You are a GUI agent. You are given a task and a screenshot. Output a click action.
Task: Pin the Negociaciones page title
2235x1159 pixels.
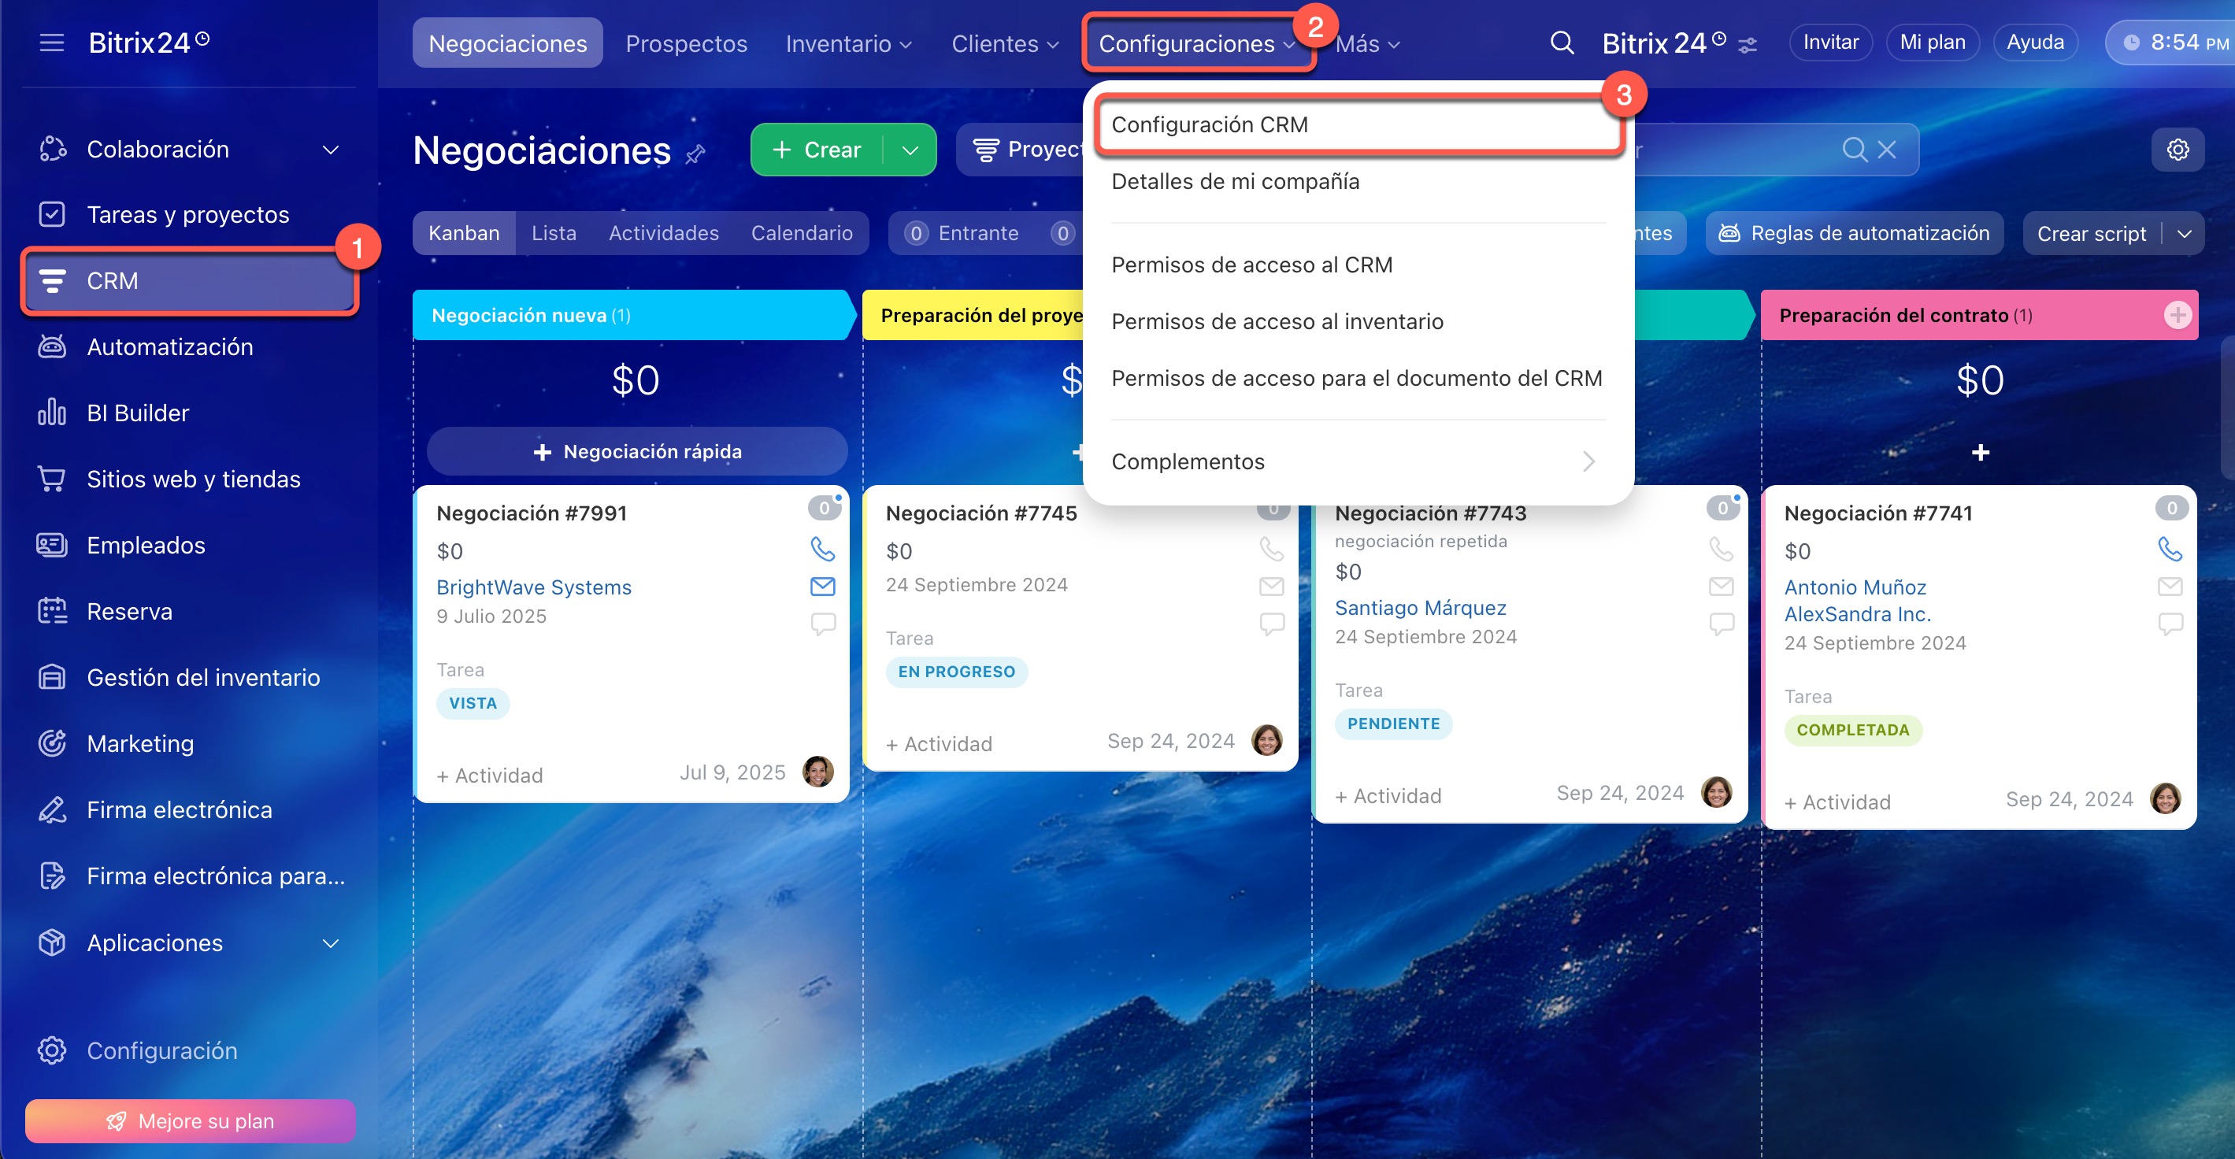point(695,154)
